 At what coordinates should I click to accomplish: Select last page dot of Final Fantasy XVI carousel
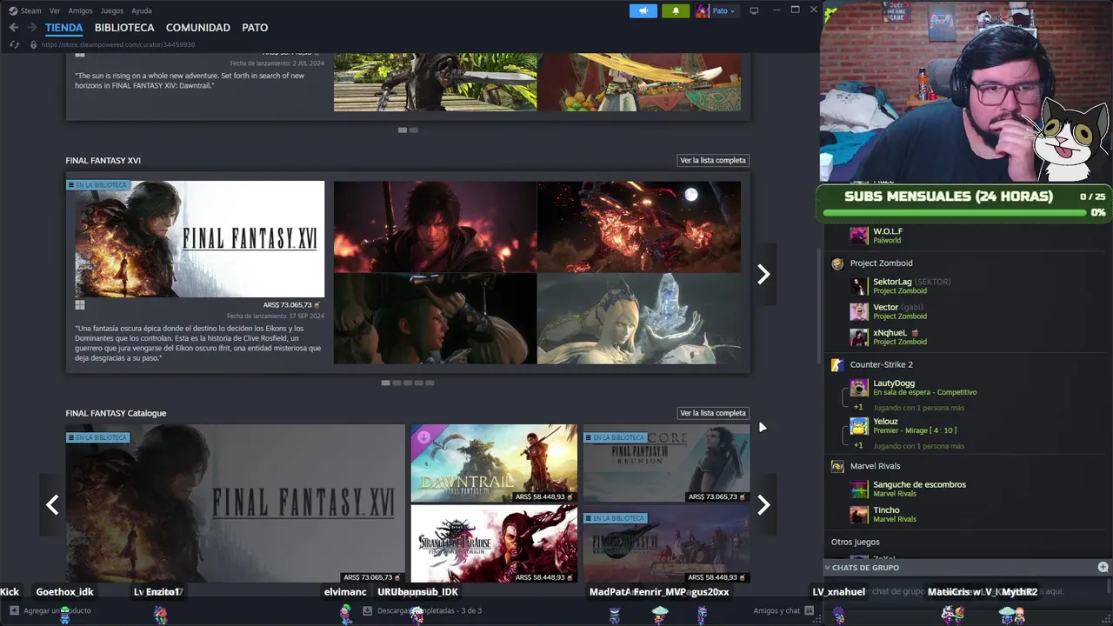[430, 383]
